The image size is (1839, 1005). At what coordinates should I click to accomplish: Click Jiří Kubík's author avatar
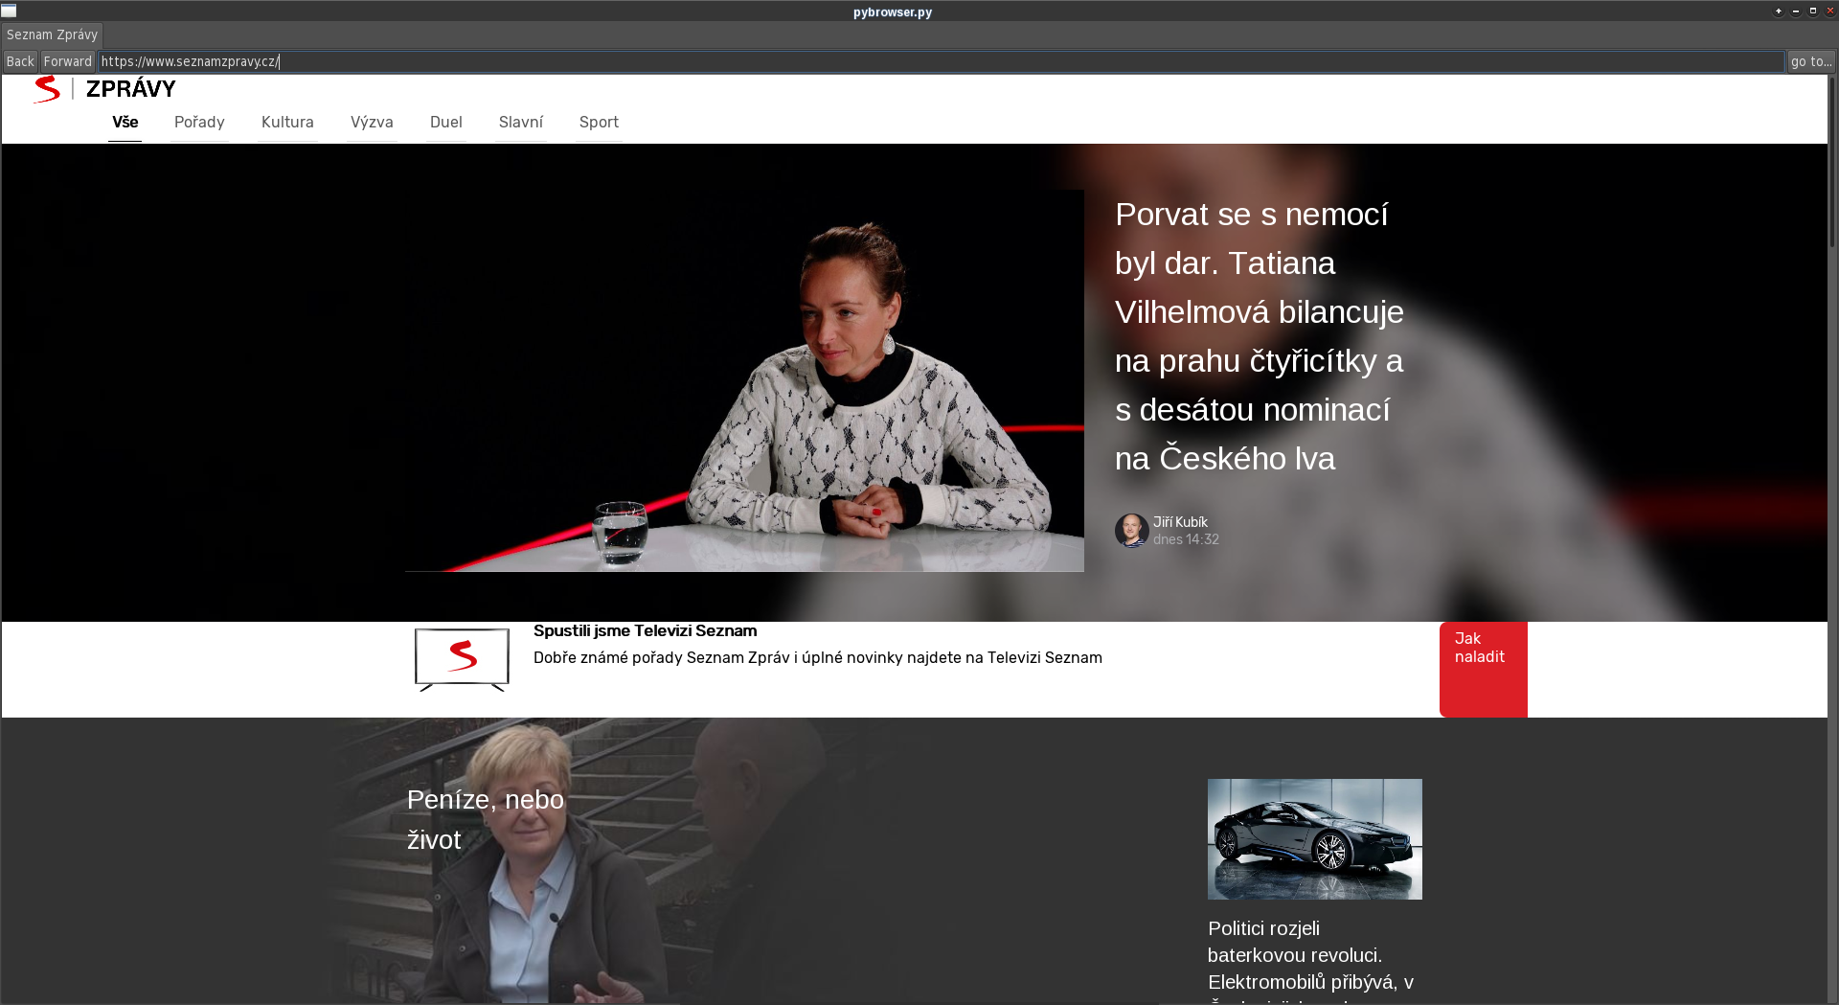(1131, 530)
